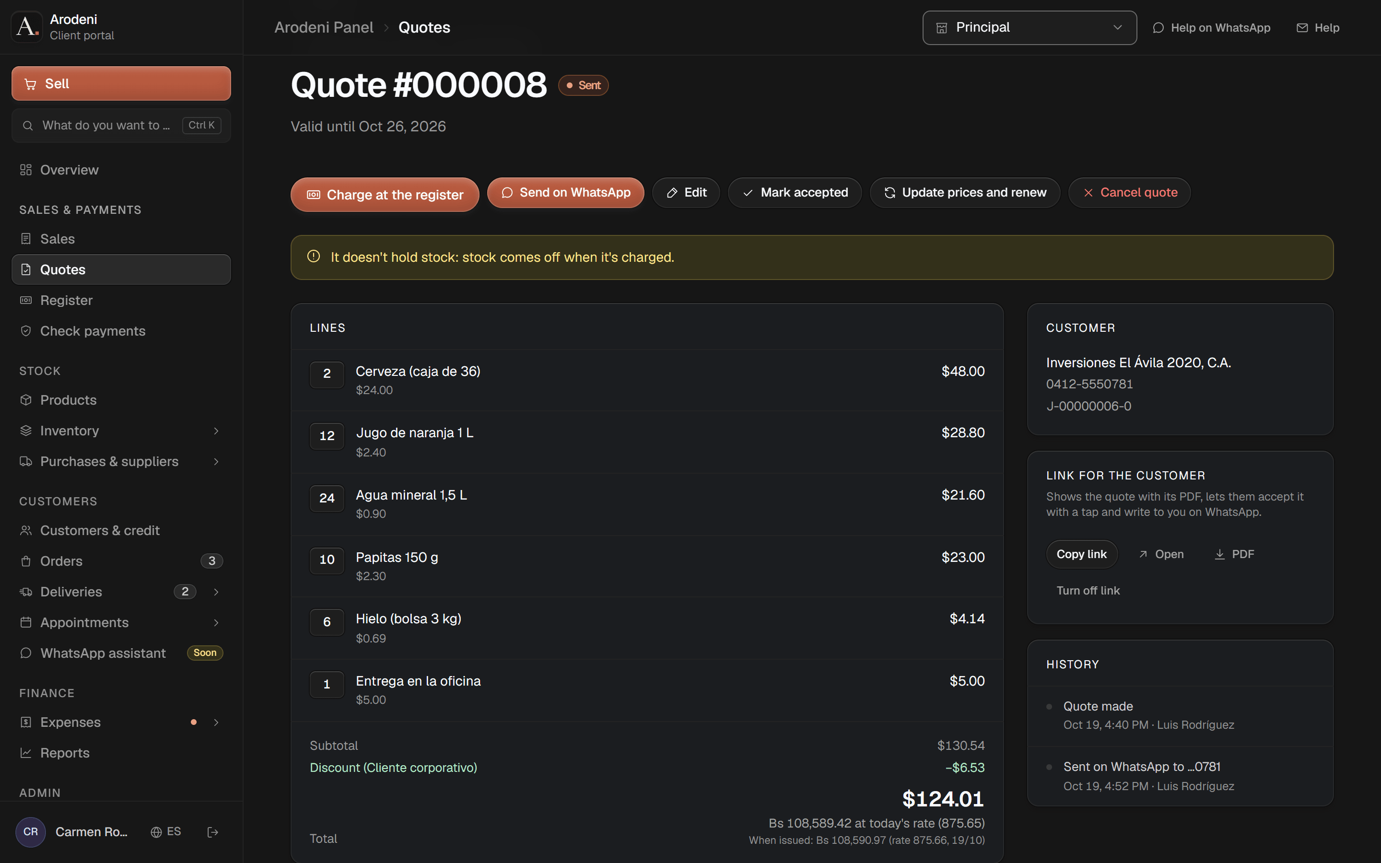Open the Overview page
The width and height of the screenshot is (1381, 863).
(121, 170)
